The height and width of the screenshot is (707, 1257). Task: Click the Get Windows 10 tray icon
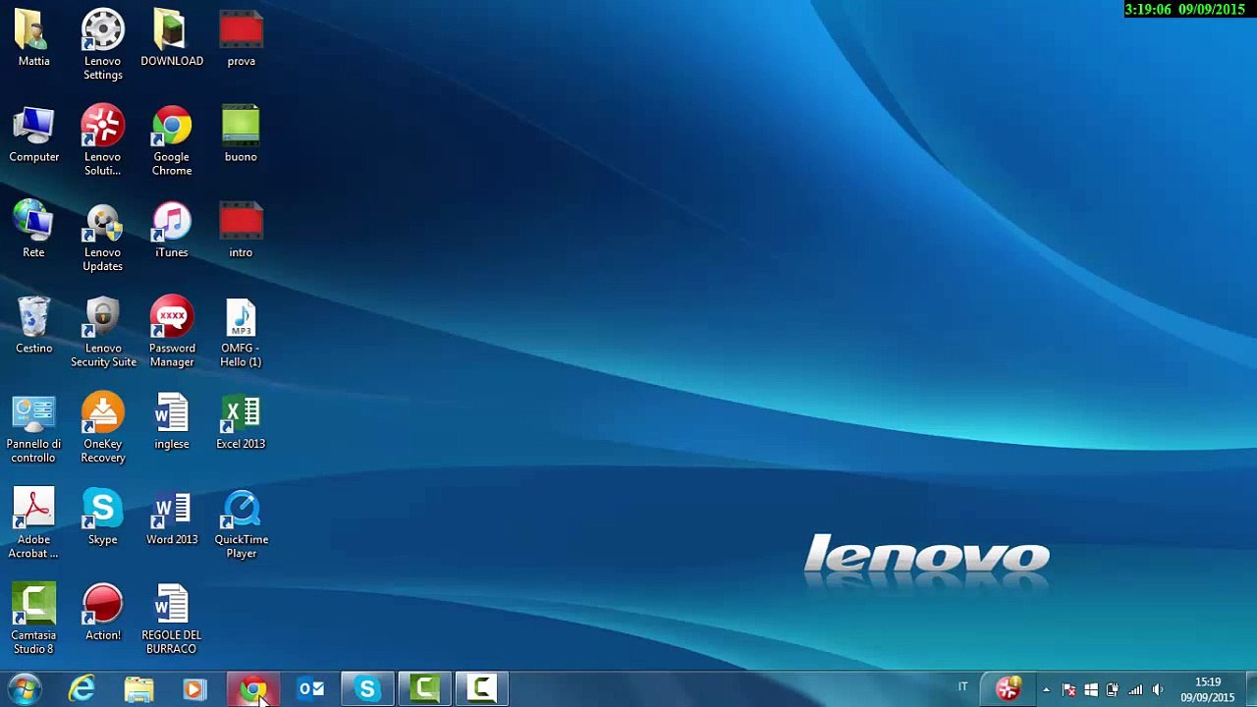coord(1091,690)
